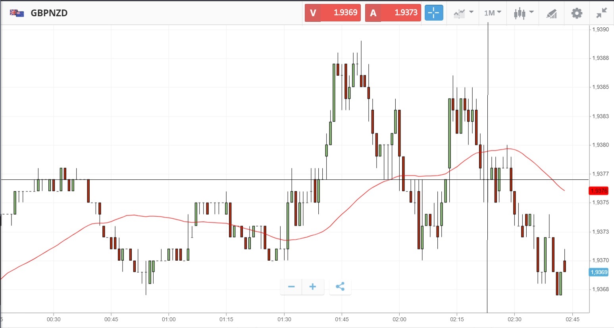Click the red 1,9376 price tag
The width and height of the screenshot is (614, 328).
pyautogui.click(x=599, y=191)
